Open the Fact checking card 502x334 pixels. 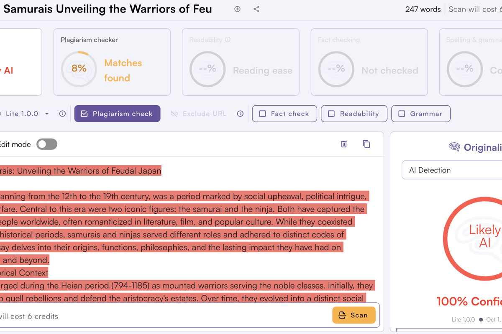coord(369,62)
